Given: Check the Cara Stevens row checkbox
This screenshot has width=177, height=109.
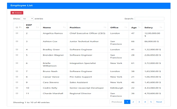Looking at the screenshot, I should point(17,82).
